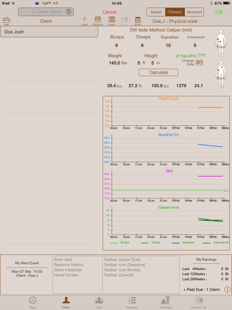The width and height of the screenshot is (232, 310).
Task: Open the Program tab
Action: [132, 303]
